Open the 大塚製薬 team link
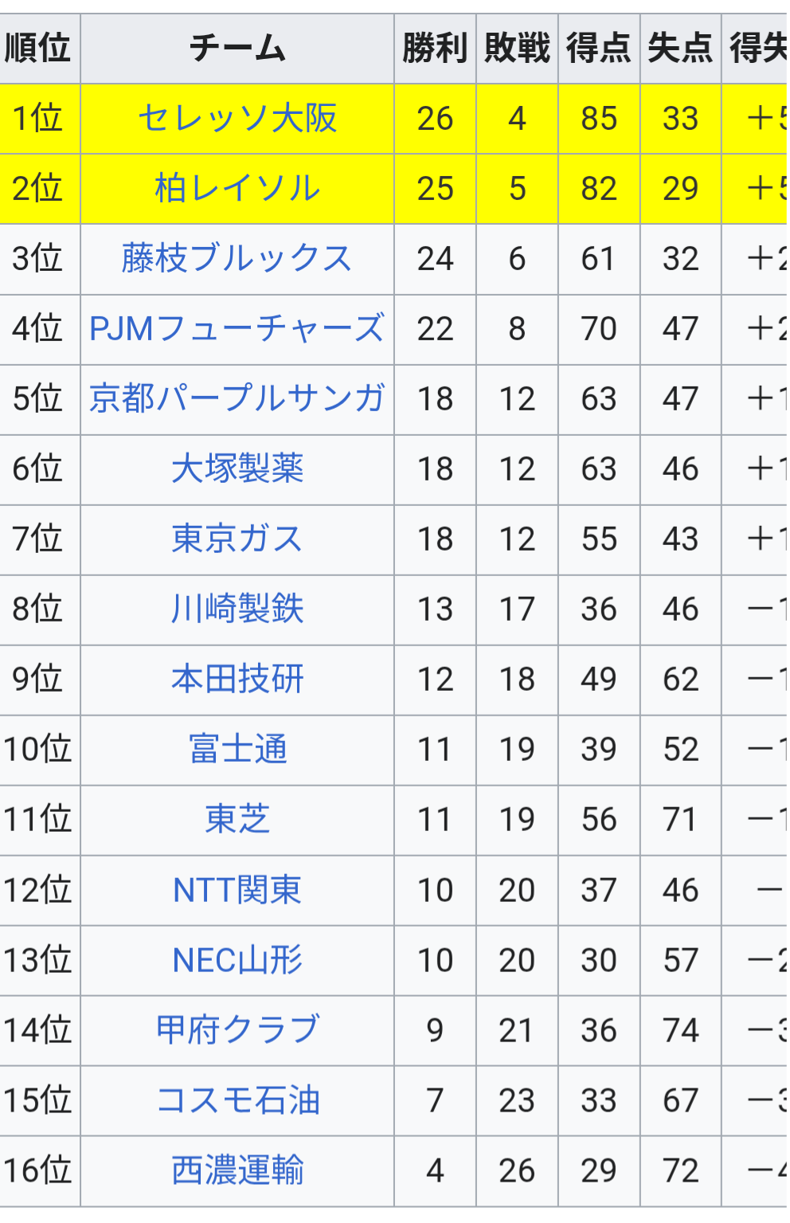Screen dimensions: 790x1223 [237, 469]
